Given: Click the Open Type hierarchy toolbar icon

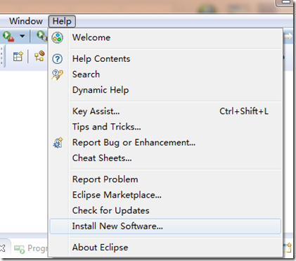Looking at the screenshot, I should click(39, 56).
